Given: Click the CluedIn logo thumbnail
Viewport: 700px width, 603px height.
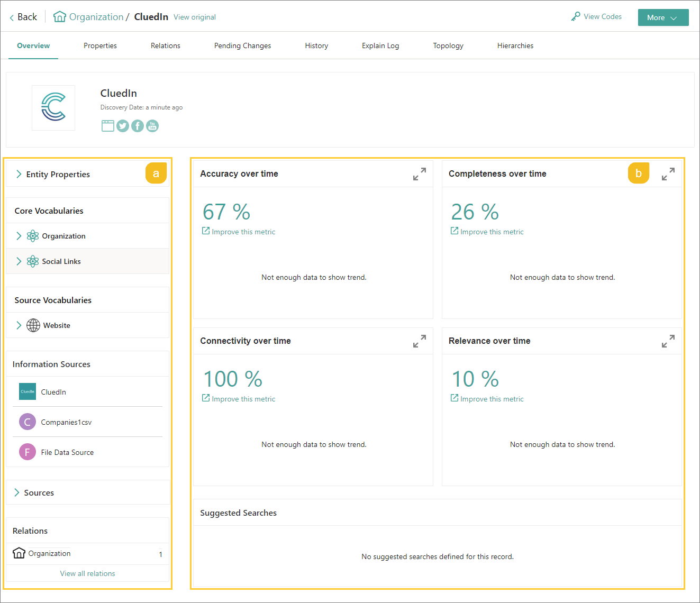Looking at the screenshot, I should [x=53, y=108].
